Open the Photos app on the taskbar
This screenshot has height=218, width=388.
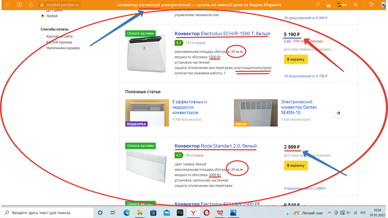[233, 213]
